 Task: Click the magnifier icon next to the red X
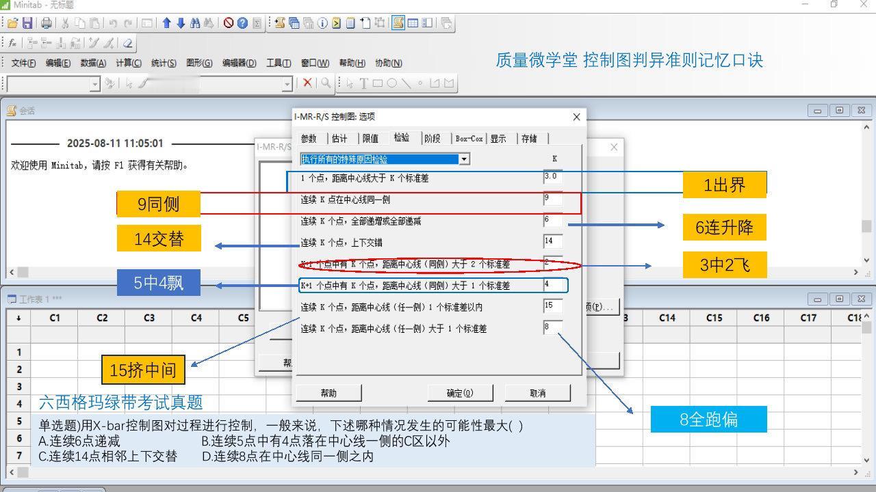coord(326,83)
